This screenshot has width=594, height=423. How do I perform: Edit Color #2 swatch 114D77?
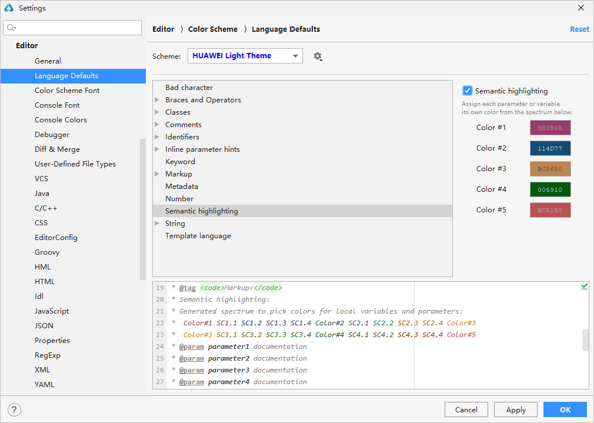coord(550,148)
